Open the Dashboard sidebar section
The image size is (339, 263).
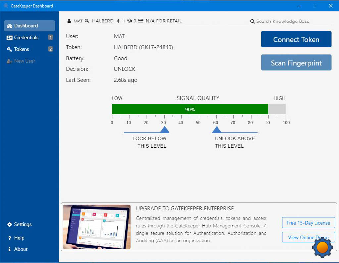[29, 26]
